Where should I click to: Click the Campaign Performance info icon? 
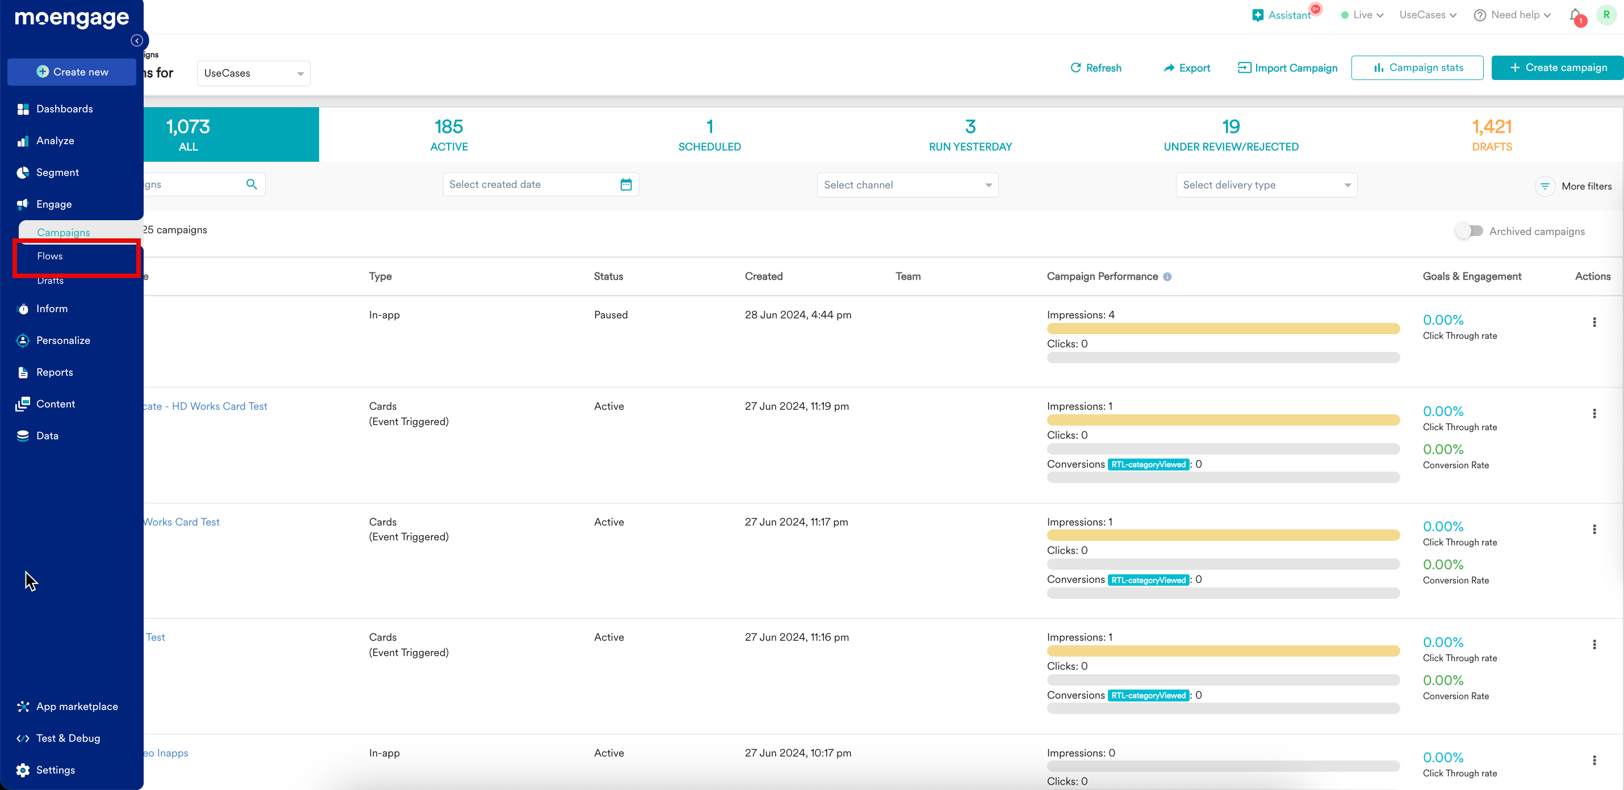(1167, 276)
